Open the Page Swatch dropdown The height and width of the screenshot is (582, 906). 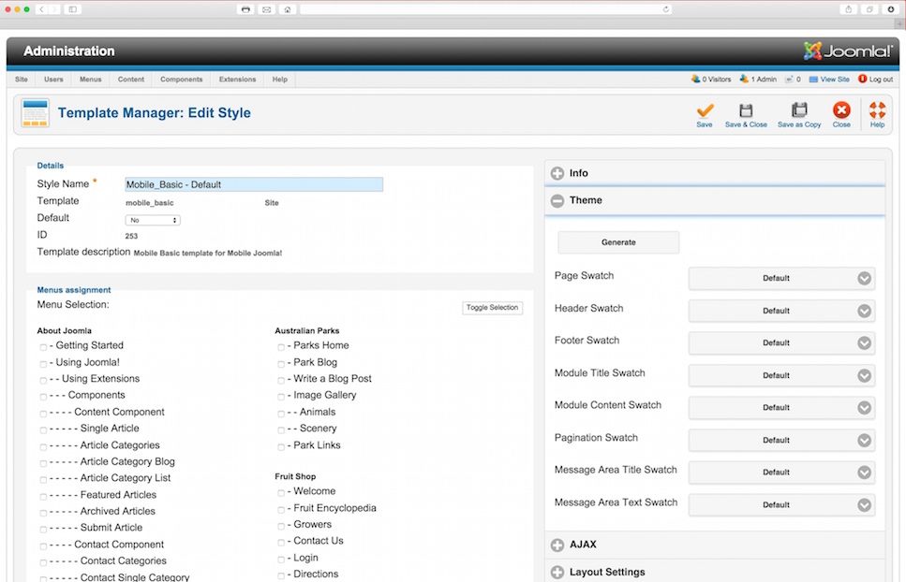pyautogui.click(x=781, y=278)
